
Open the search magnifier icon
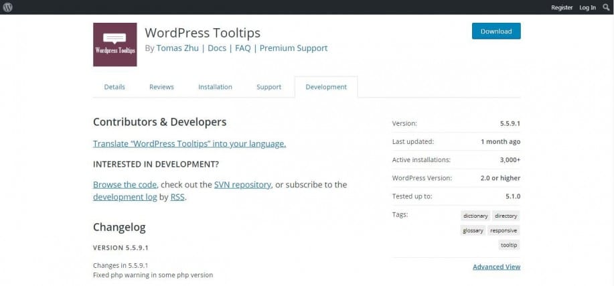606,7
